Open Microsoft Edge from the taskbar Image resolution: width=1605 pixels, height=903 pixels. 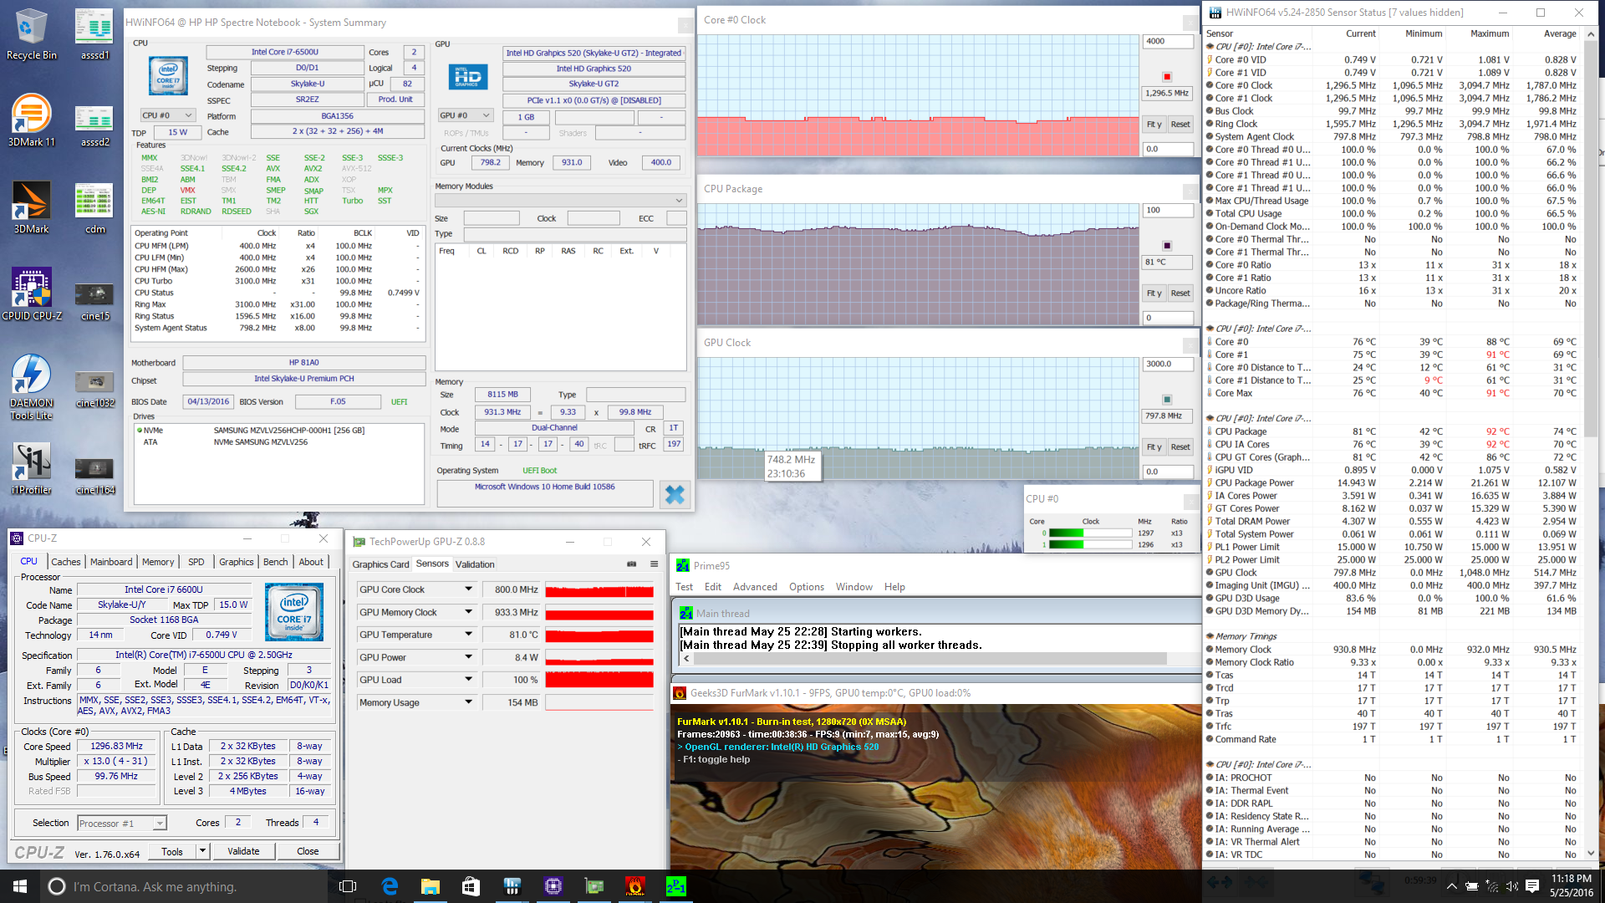(390, 886)
